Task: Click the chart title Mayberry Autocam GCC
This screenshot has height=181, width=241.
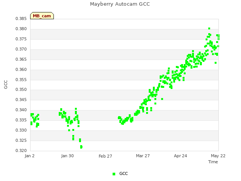Action: 120,4
